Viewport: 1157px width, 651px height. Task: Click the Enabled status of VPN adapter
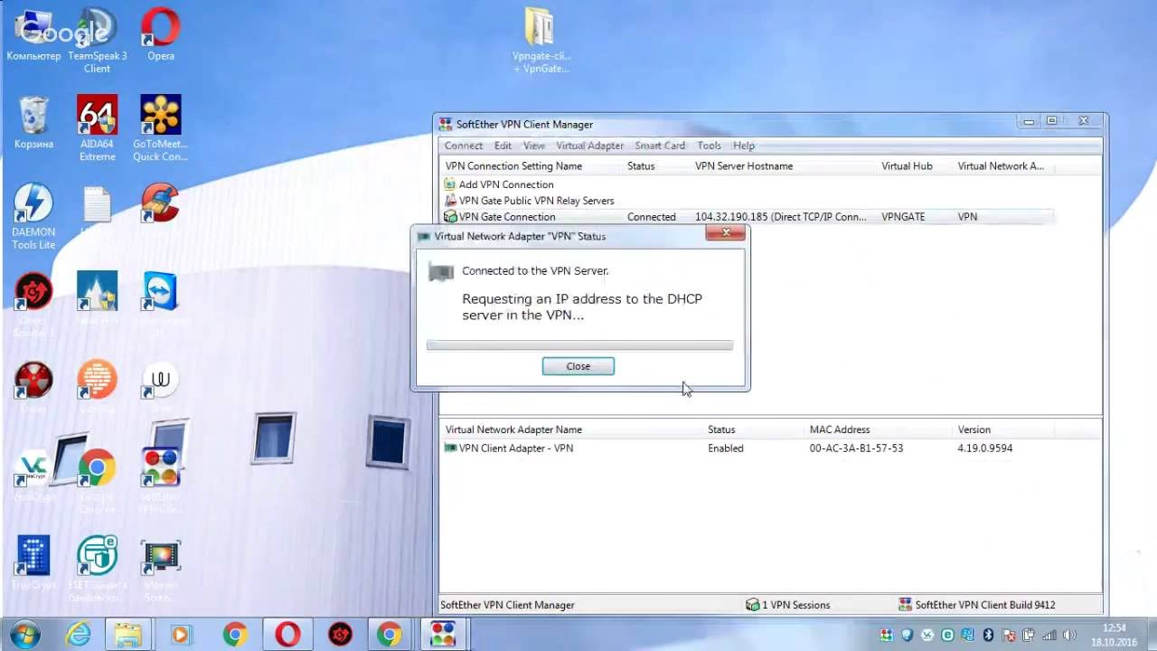[x=726, y=448]
